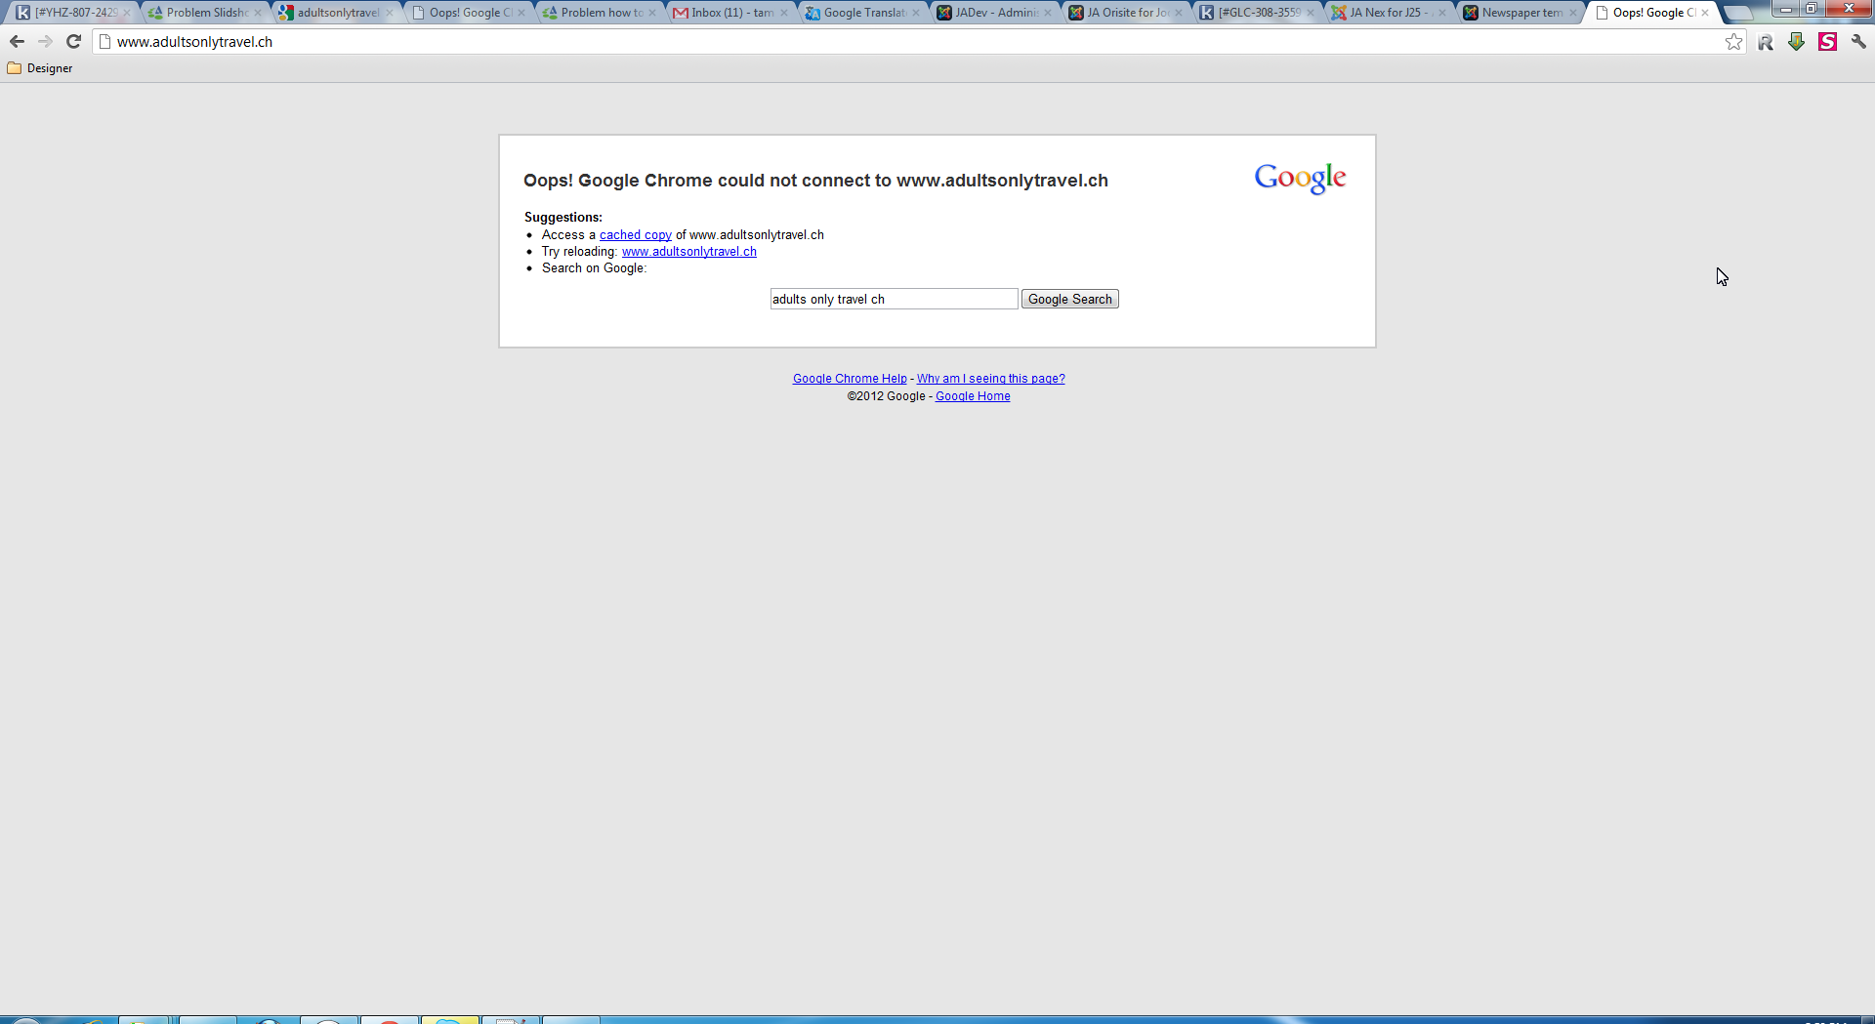Focus the Google search text box
Viewport: 1875px width, 1024px height.
(x=894, y=299)
